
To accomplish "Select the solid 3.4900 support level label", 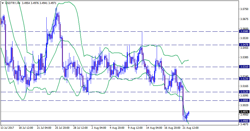I will 244,121.
